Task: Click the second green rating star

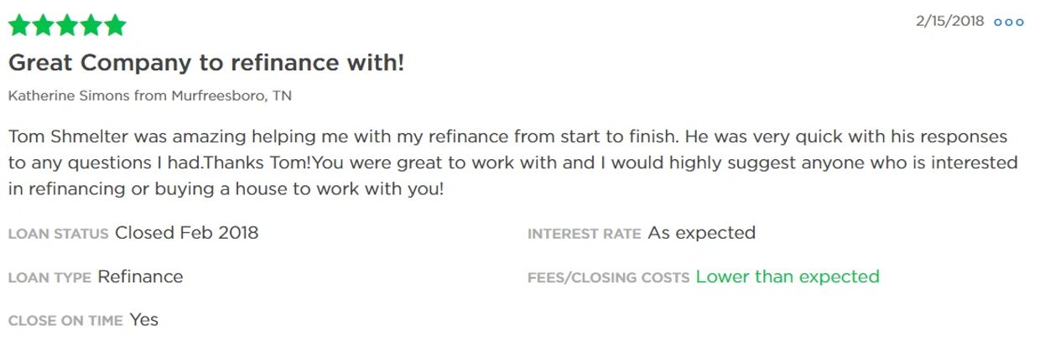Action: 43,26
